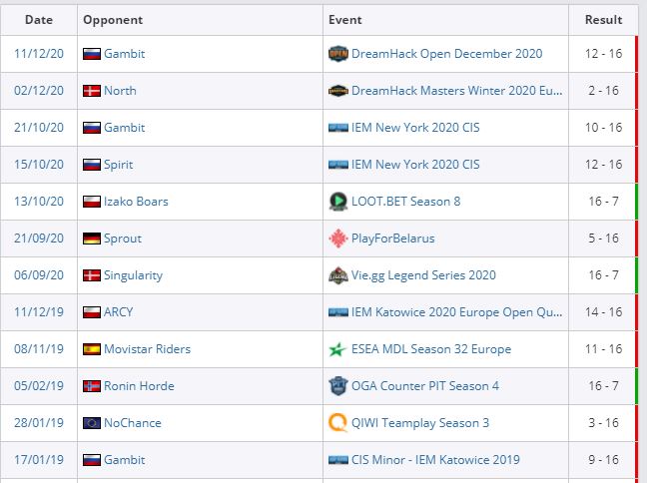Open the Izako Boars team link
This screenshot has height=483, width=647.
(x=136, y=202)
